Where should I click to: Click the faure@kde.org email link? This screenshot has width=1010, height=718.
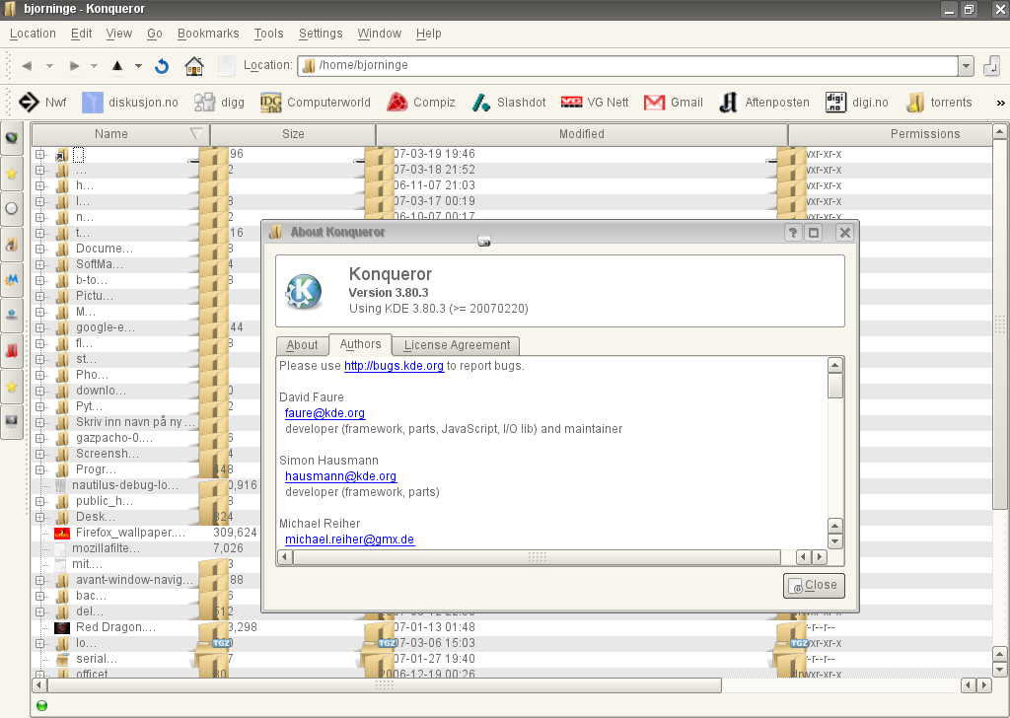(325, 413)
